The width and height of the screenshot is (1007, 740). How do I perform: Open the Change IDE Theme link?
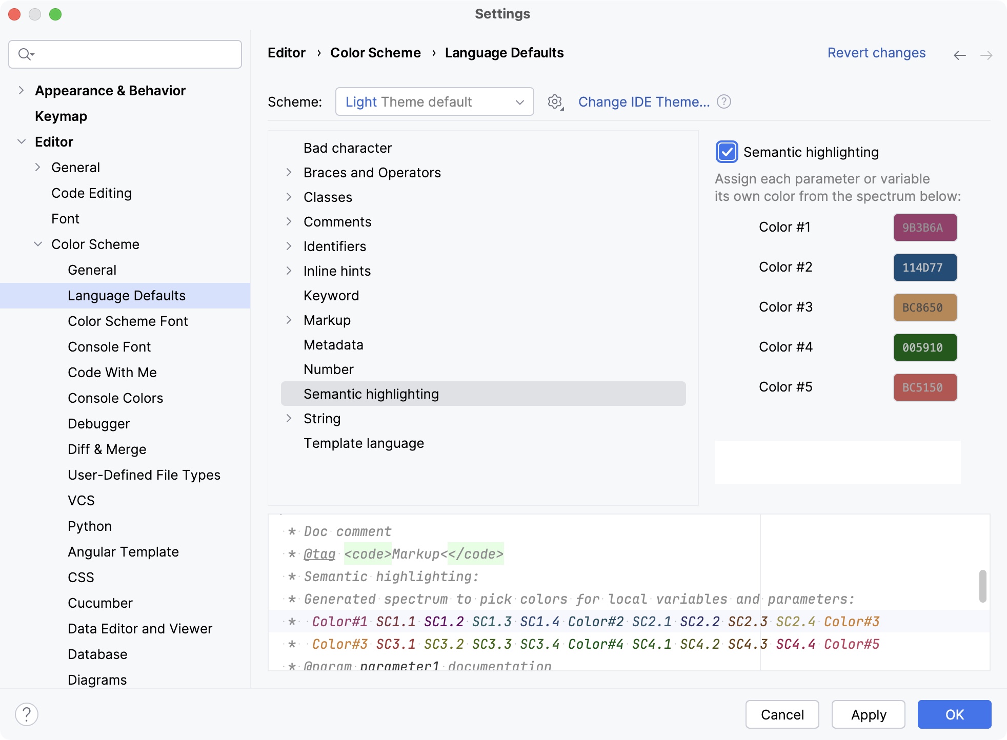(645, 101)
